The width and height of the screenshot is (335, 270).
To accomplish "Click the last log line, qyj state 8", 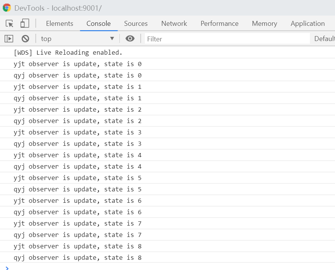I will [78, 257].
